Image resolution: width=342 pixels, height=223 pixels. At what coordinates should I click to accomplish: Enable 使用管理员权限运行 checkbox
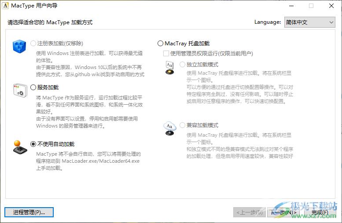pyautogui.click(x=166, y=54)
